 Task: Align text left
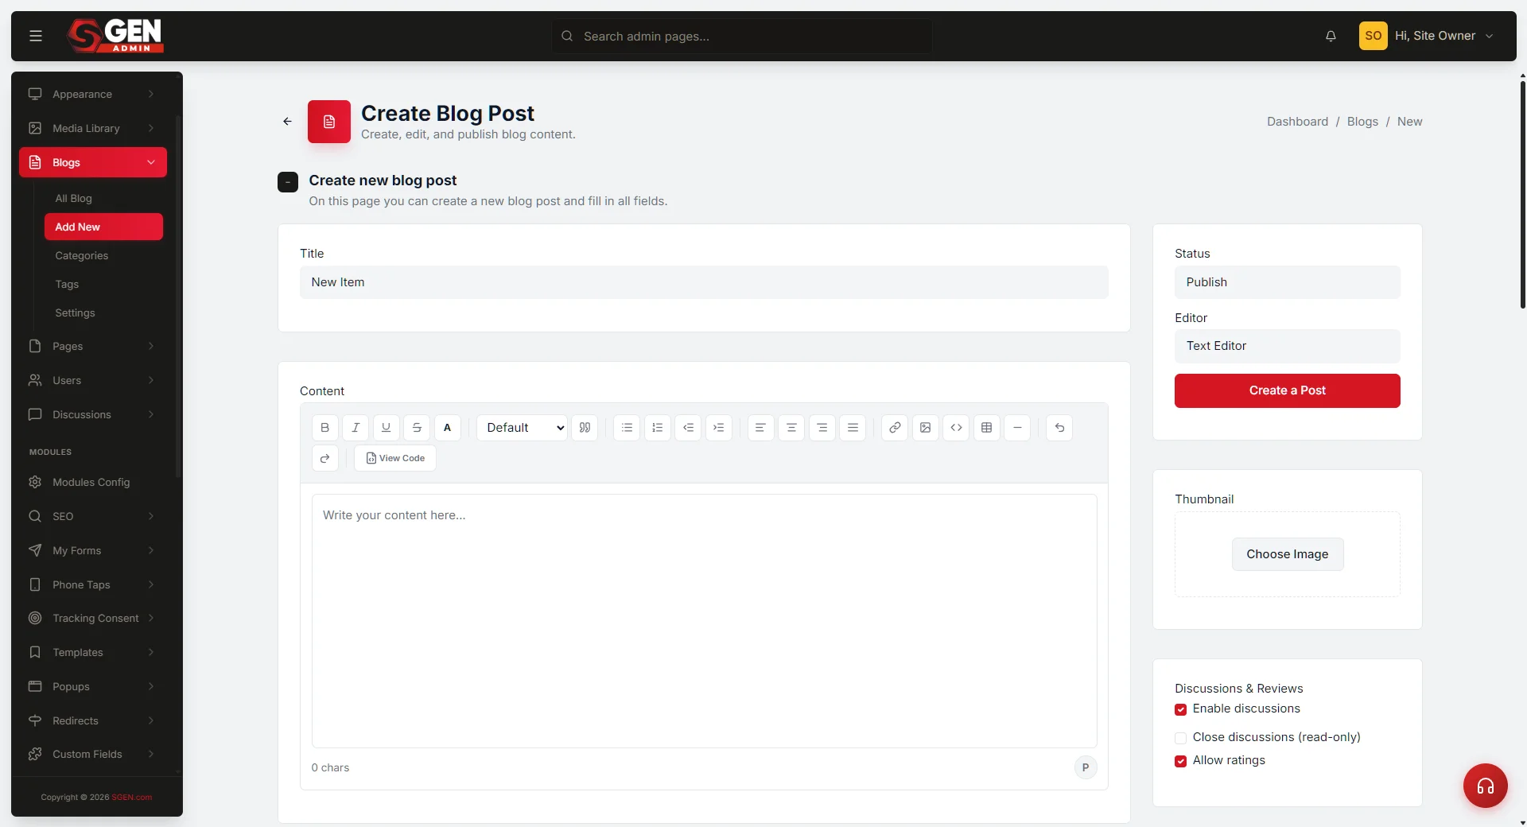tap(760, 428)
